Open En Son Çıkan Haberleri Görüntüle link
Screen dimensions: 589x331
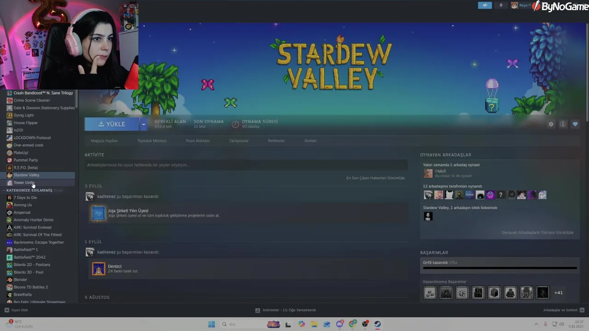375,178
